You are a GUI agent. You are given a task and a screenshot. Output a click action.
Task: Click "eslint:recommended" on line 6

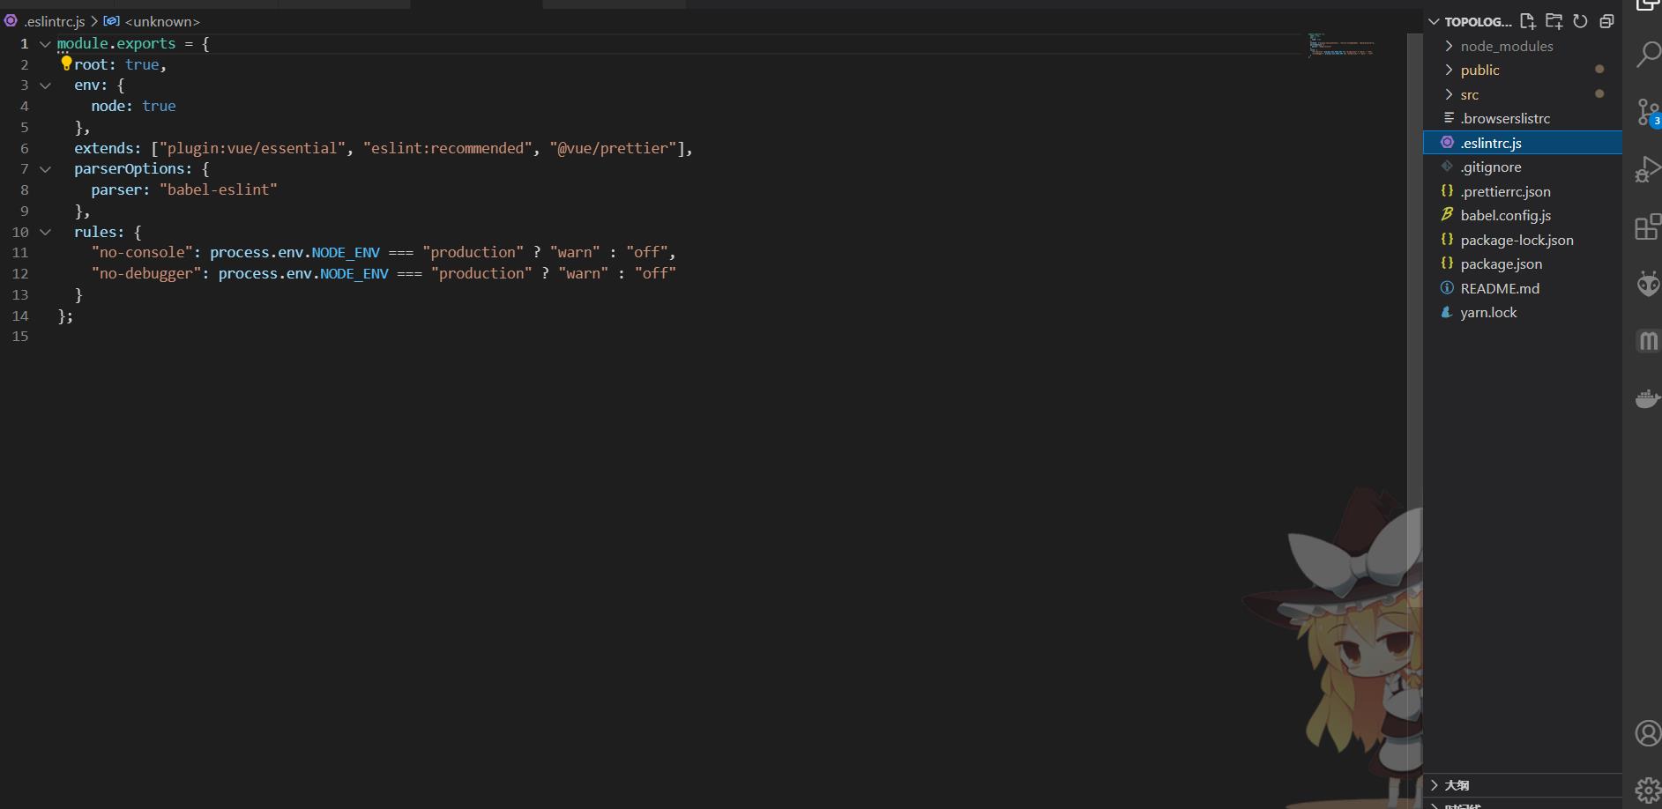[448, 148]
